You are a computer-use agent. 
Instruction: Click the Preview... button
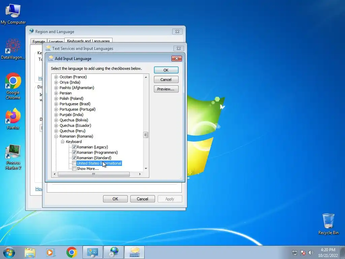pos(166,89)
